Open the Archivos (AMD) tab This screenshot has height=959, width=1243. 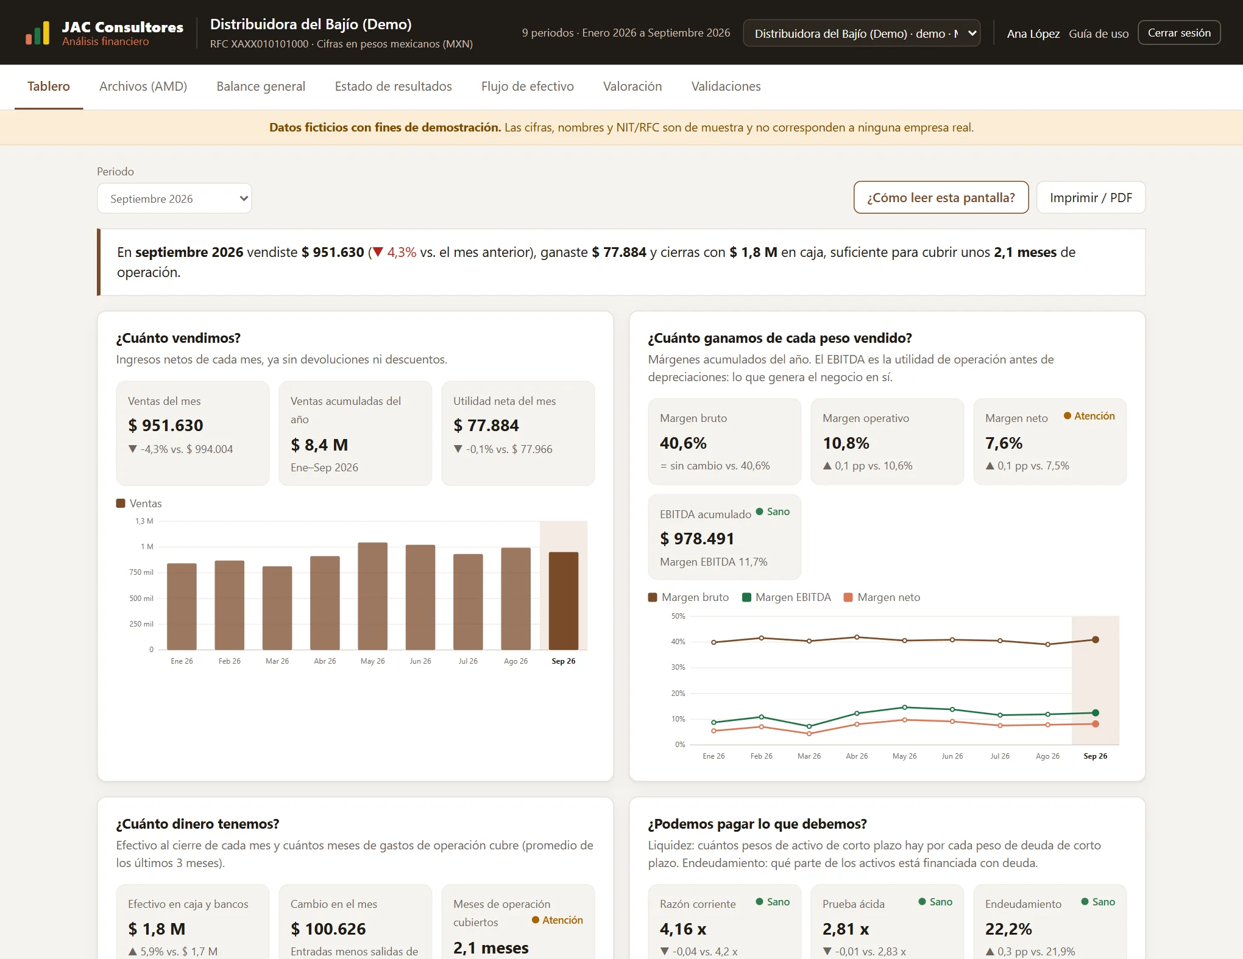143,86
